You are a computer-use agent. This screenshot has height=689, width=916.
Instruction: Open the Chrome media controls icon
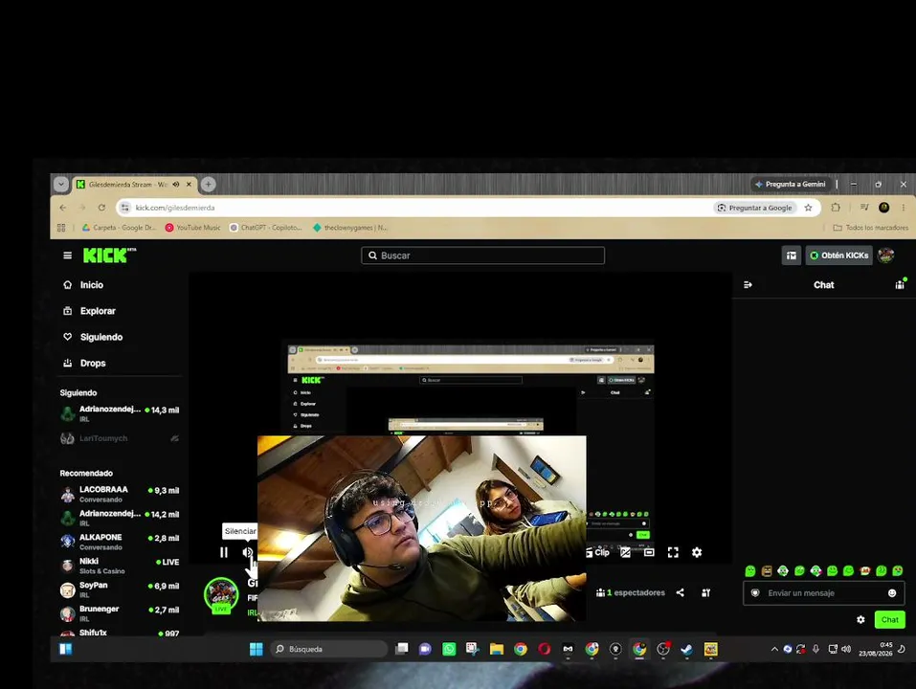point(864,208)
